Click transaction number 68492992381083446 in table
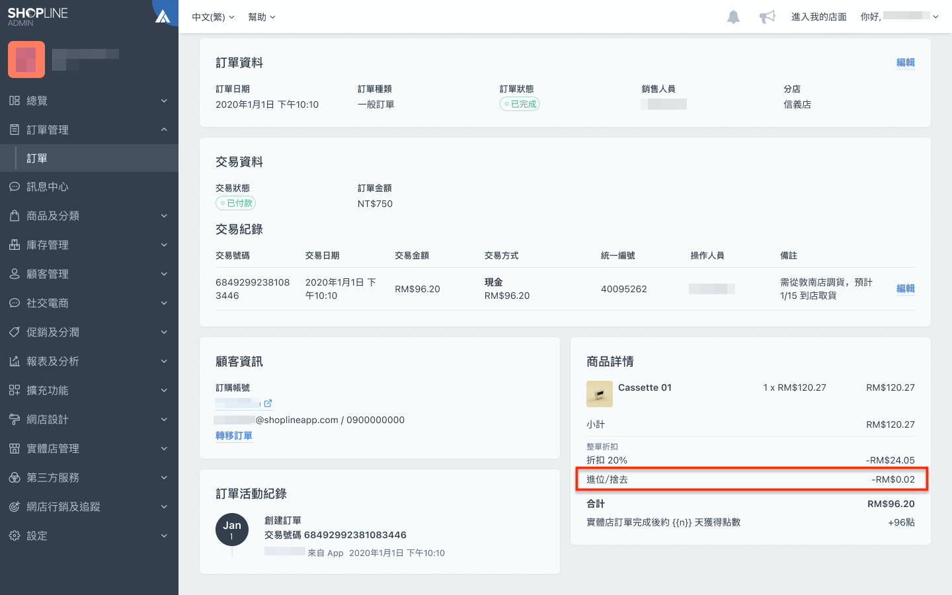 coord(253,289)
